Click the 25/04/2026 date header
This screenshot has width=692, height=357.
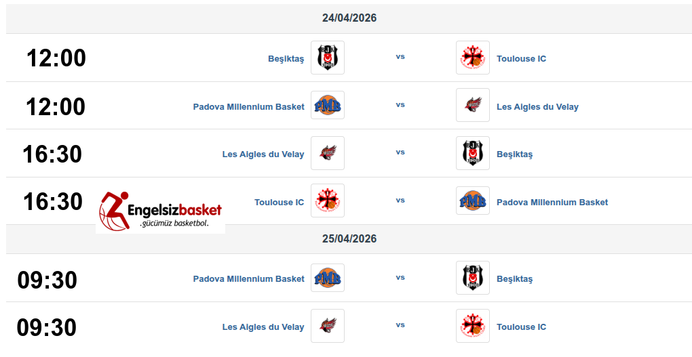pyautogui.click(x=349, y=239)
